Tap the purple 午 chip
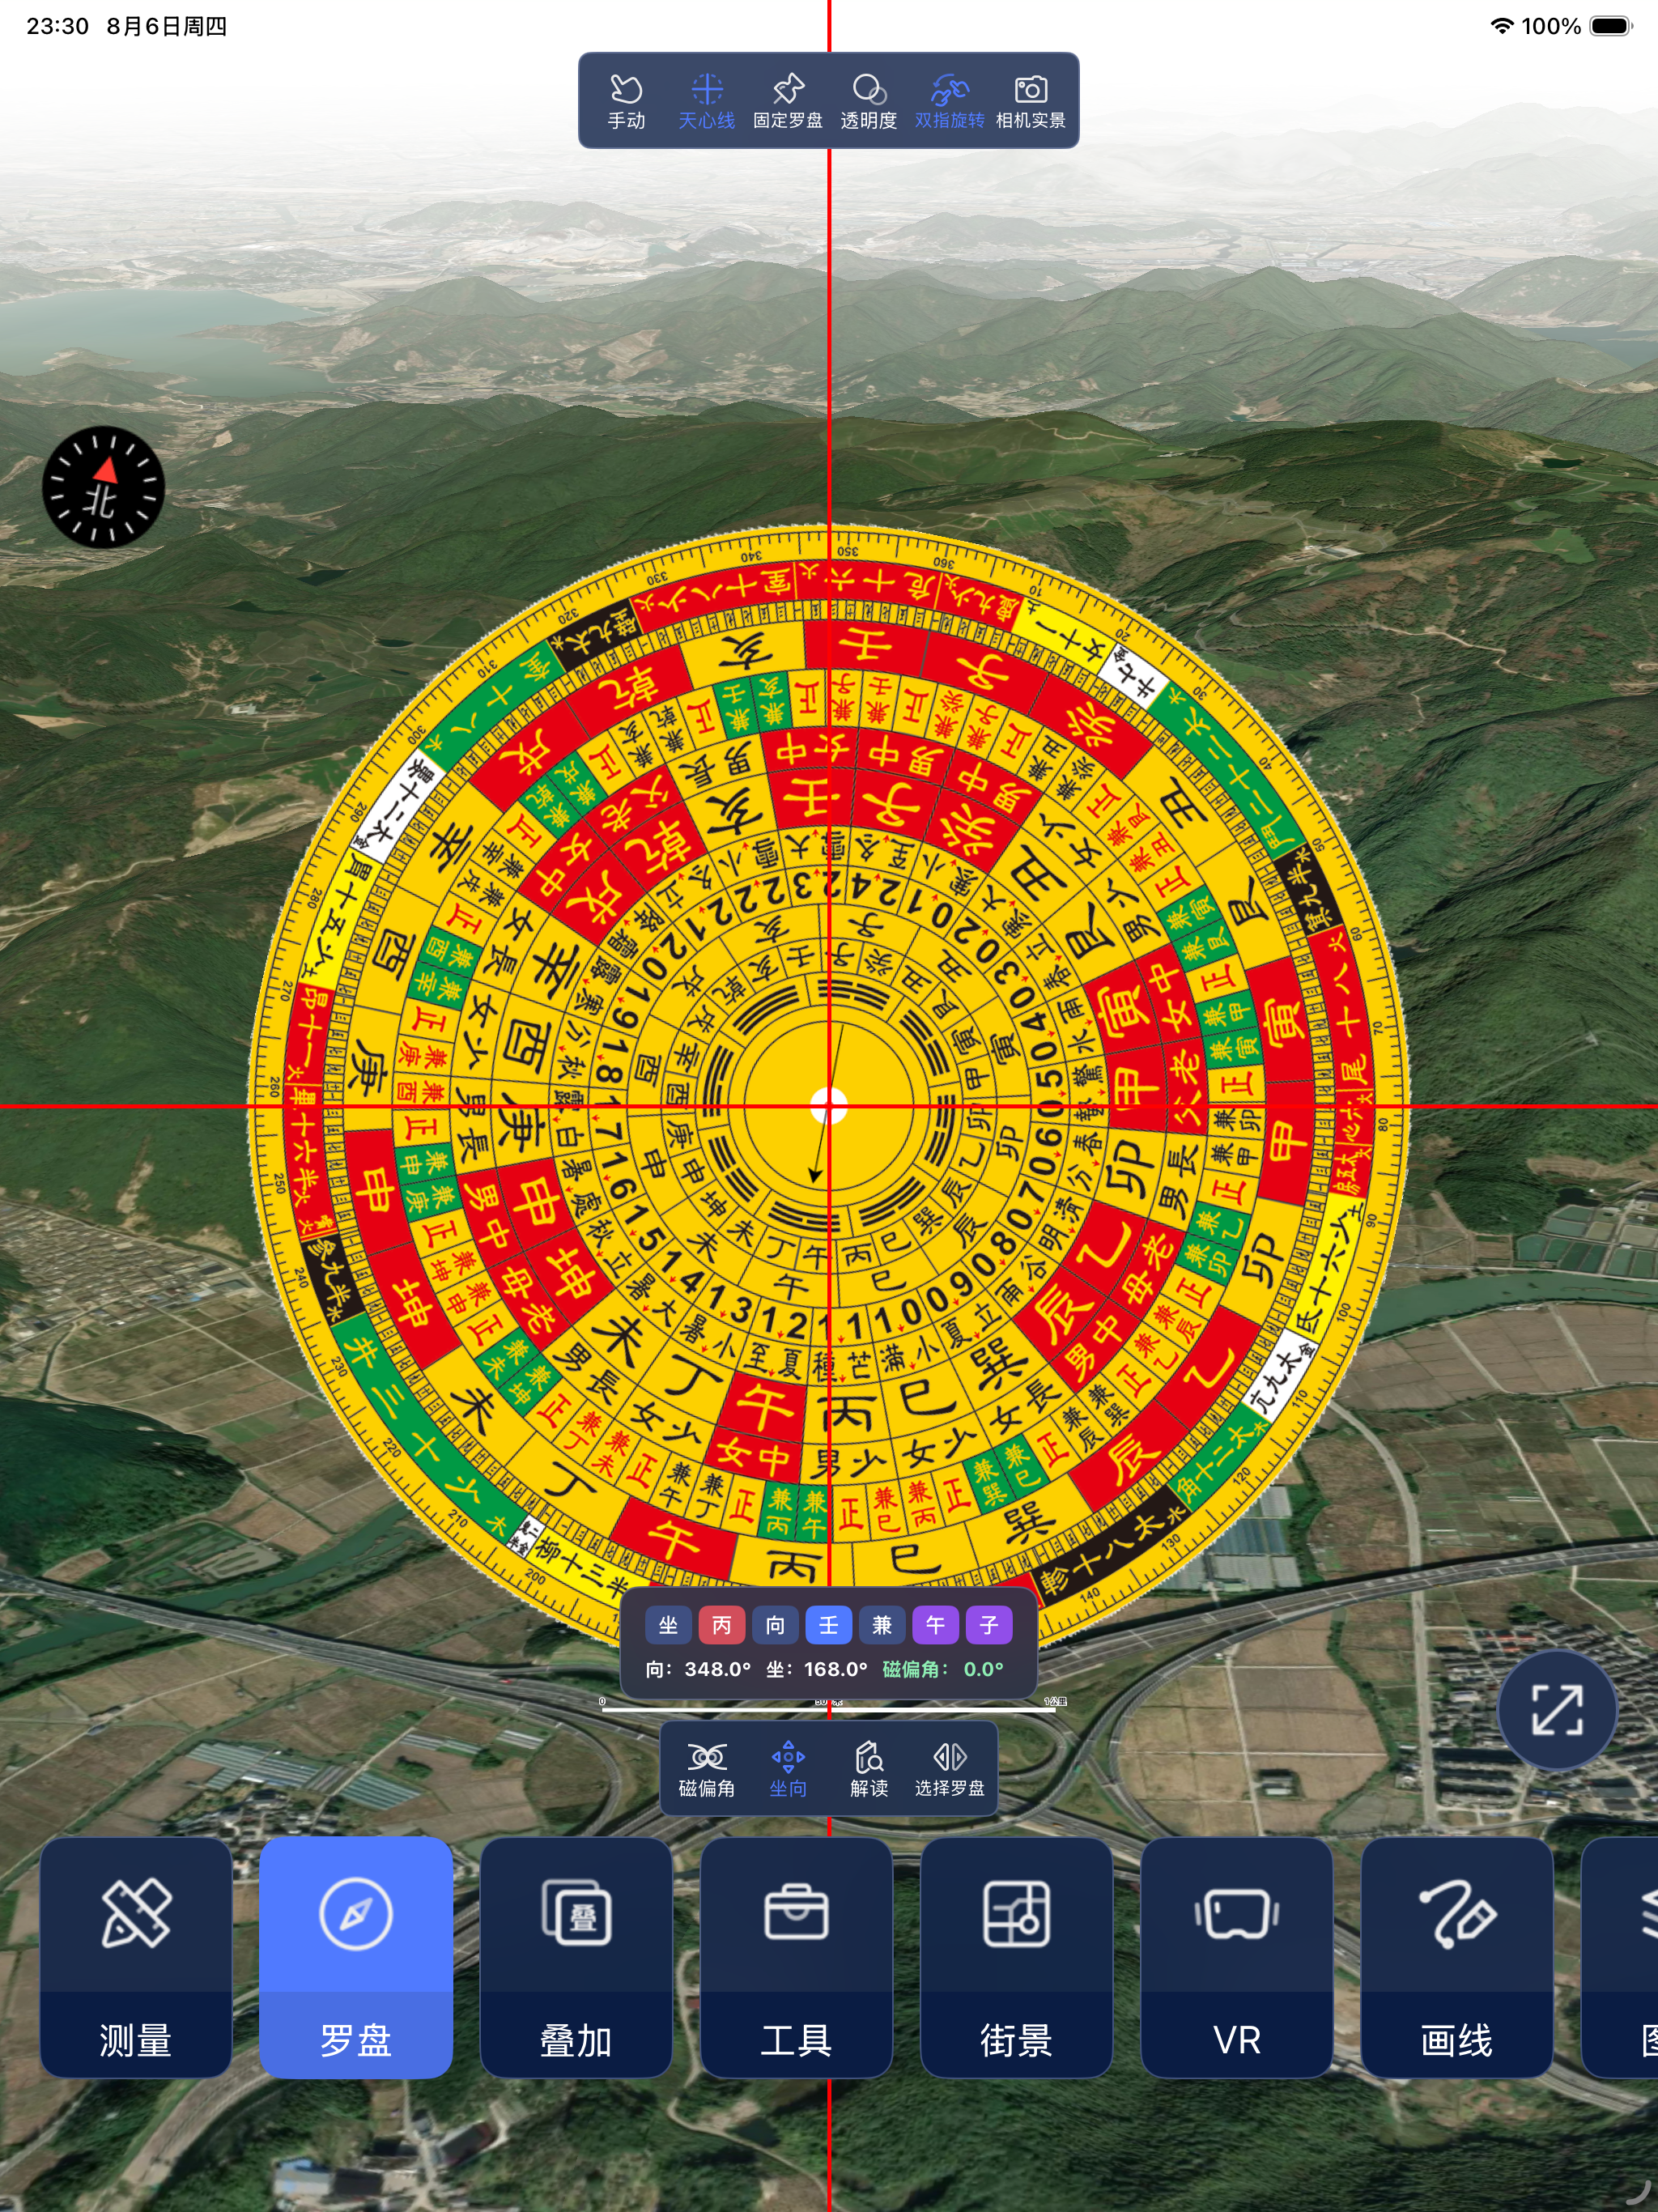The width and height of the screenshot is (1658, 2212). pos(936,1625)
